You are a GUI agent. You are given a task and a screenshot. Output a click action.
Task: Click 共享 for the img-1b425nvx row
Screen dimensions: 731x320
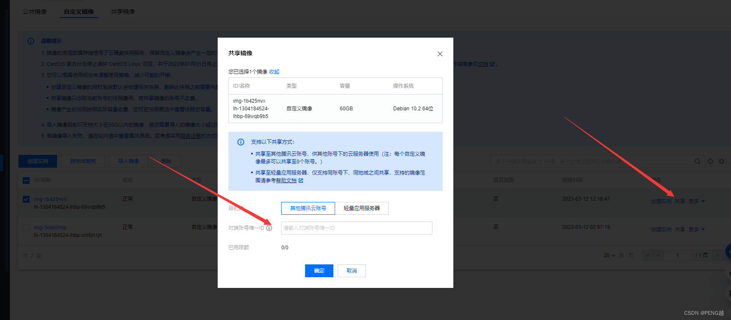click(680, 201)
